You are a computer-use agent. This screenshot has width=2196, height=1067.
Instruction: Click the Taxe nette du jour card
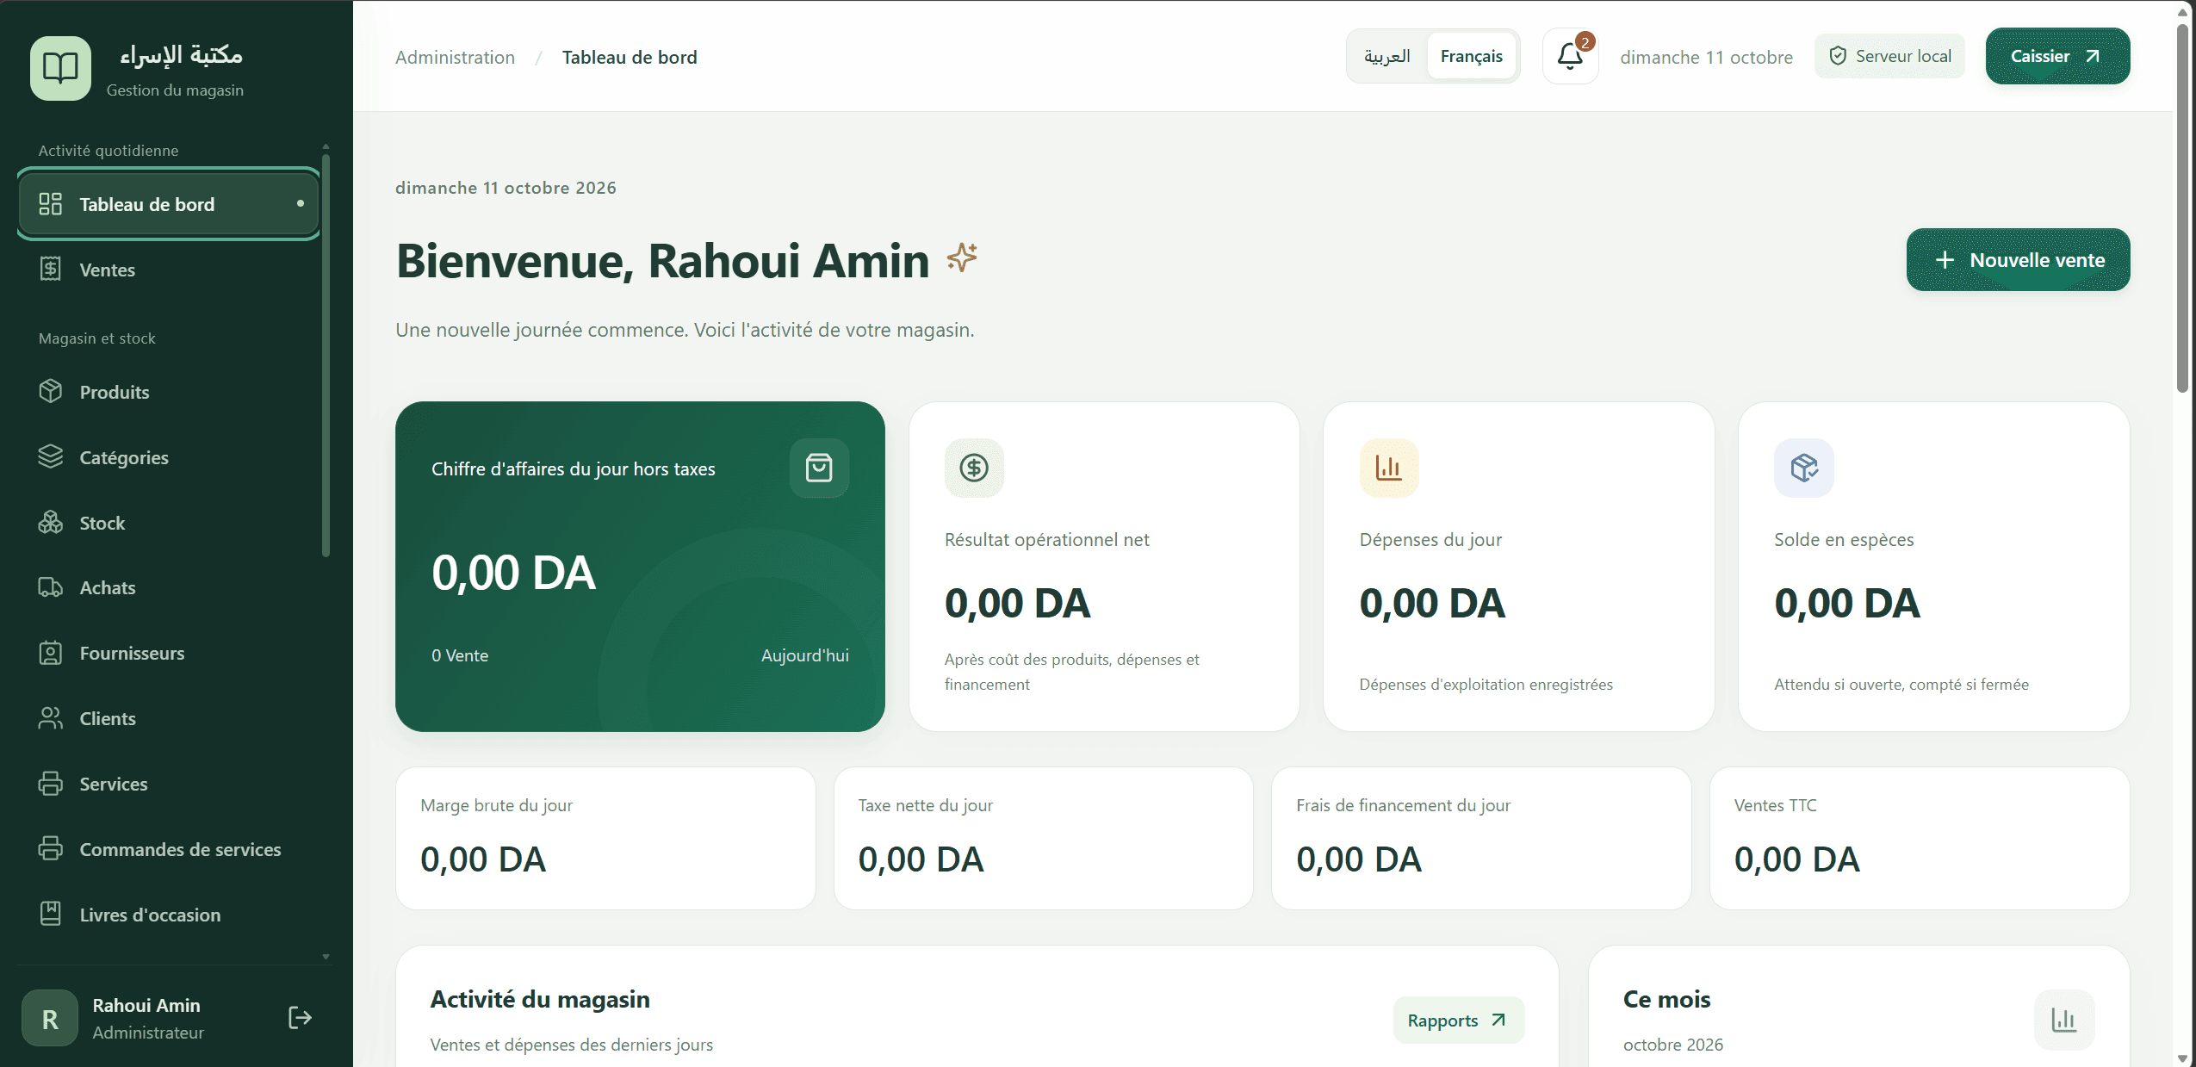pos(1043,838)
